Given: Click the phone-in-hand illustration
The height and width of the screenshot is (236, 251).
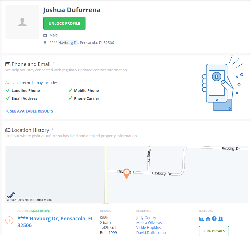Looking at the screenshot, I should coord(223,83).
